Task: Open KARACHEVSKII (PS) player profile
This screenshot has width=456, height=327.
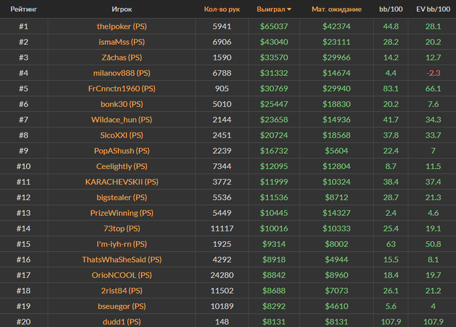Action: pos(122,182)
